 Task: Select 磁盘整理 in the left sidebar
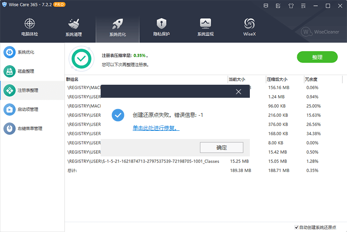tap(32, 71)
